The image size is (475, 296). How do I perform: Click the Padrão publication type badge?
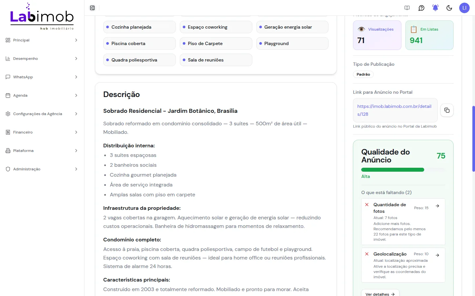pyautogui.click(x=363, y=74)
